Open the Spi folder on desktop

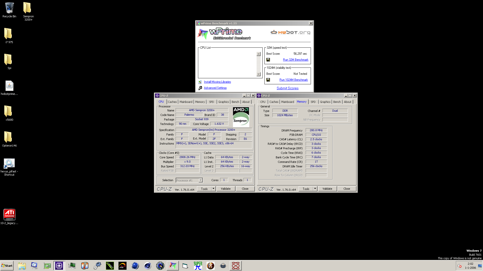9,61
